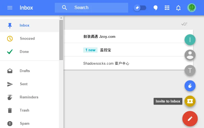The width and height of the screenshot is (204, 128).
Task: Click the Search input field
Action: point(99,8)
